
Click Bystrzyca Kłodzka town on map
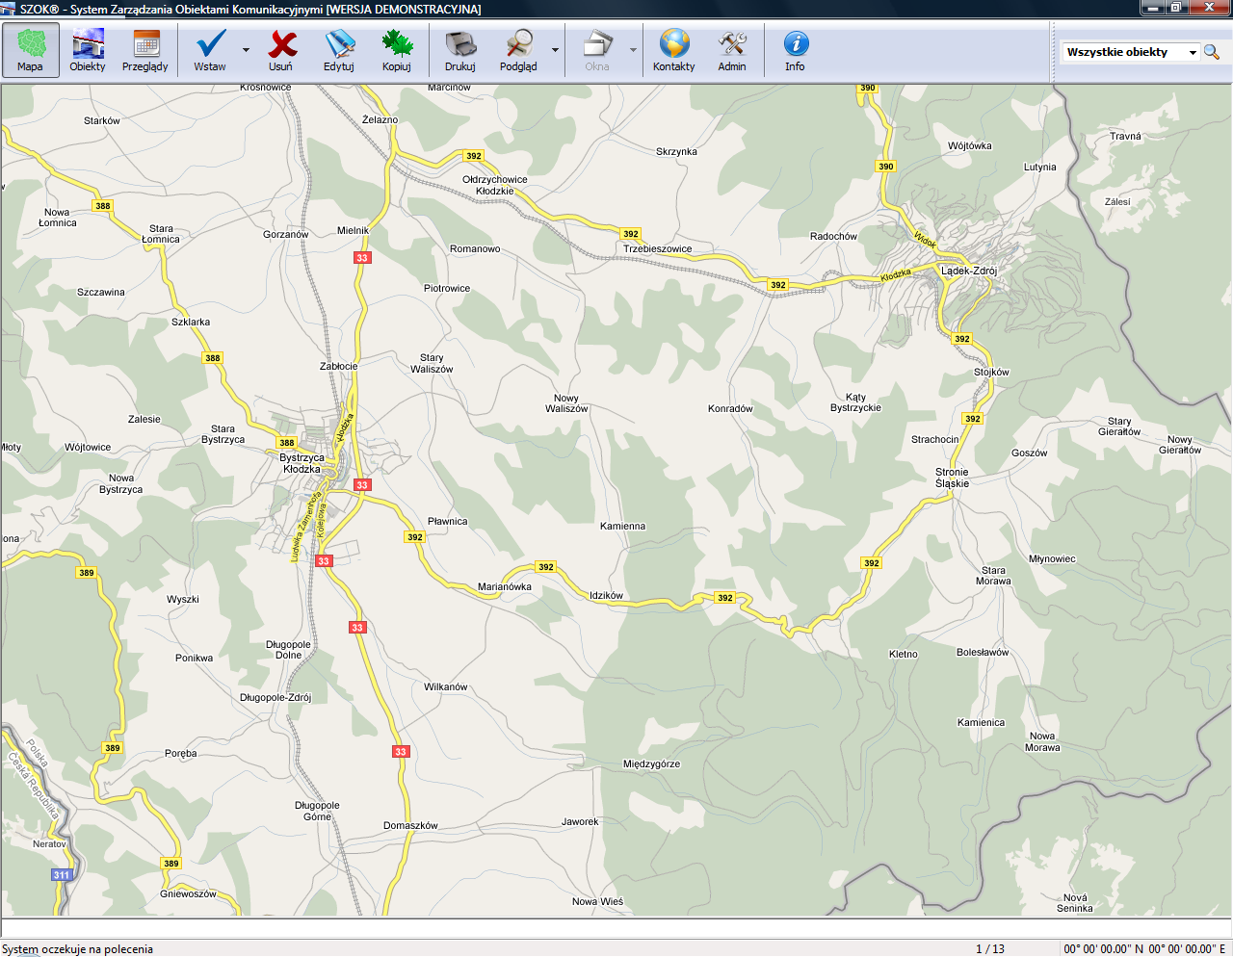302,463
